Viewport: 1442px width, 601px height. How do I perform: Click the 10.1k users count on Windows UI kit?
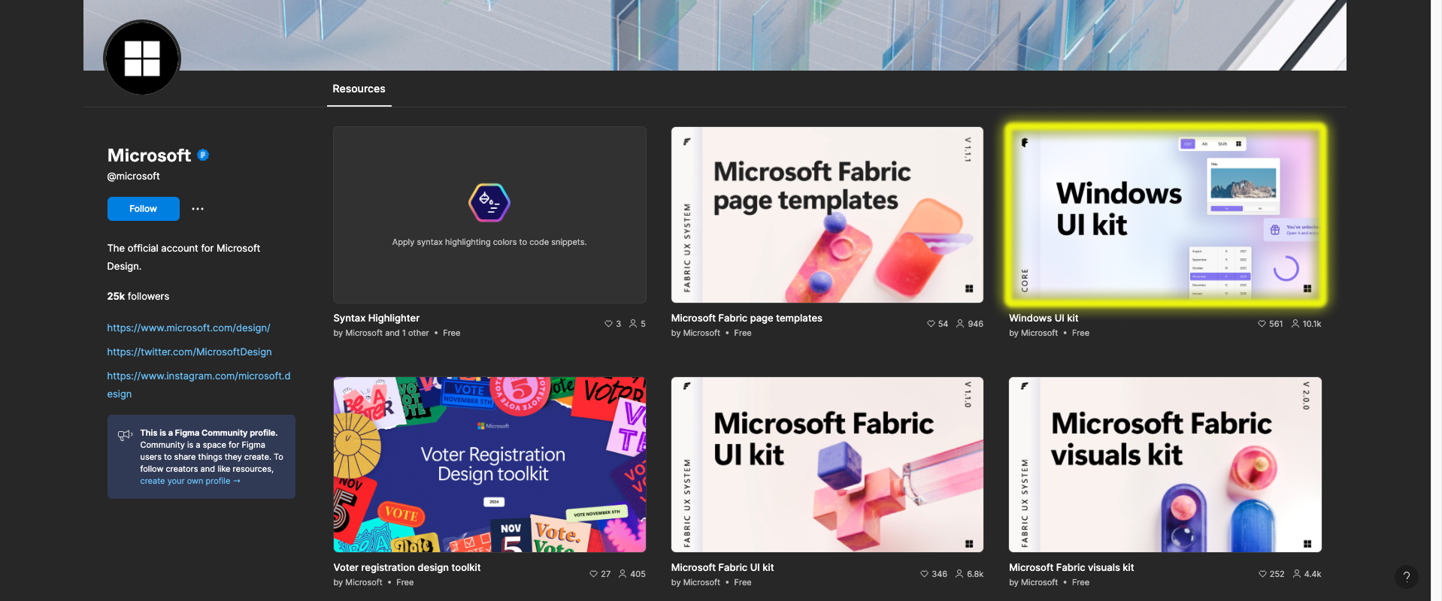1312,324
